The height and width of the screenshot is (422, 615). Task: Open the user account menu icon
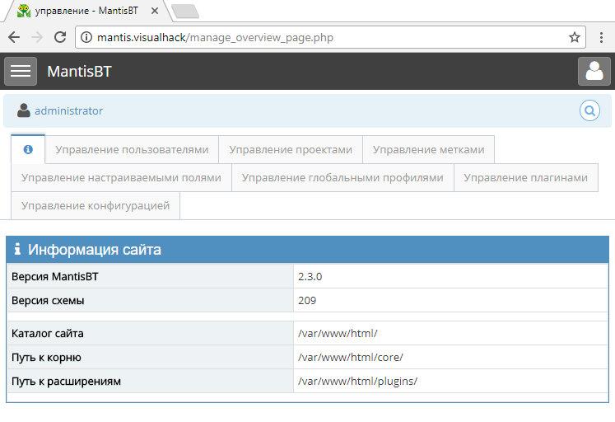(x=594, y=72)
